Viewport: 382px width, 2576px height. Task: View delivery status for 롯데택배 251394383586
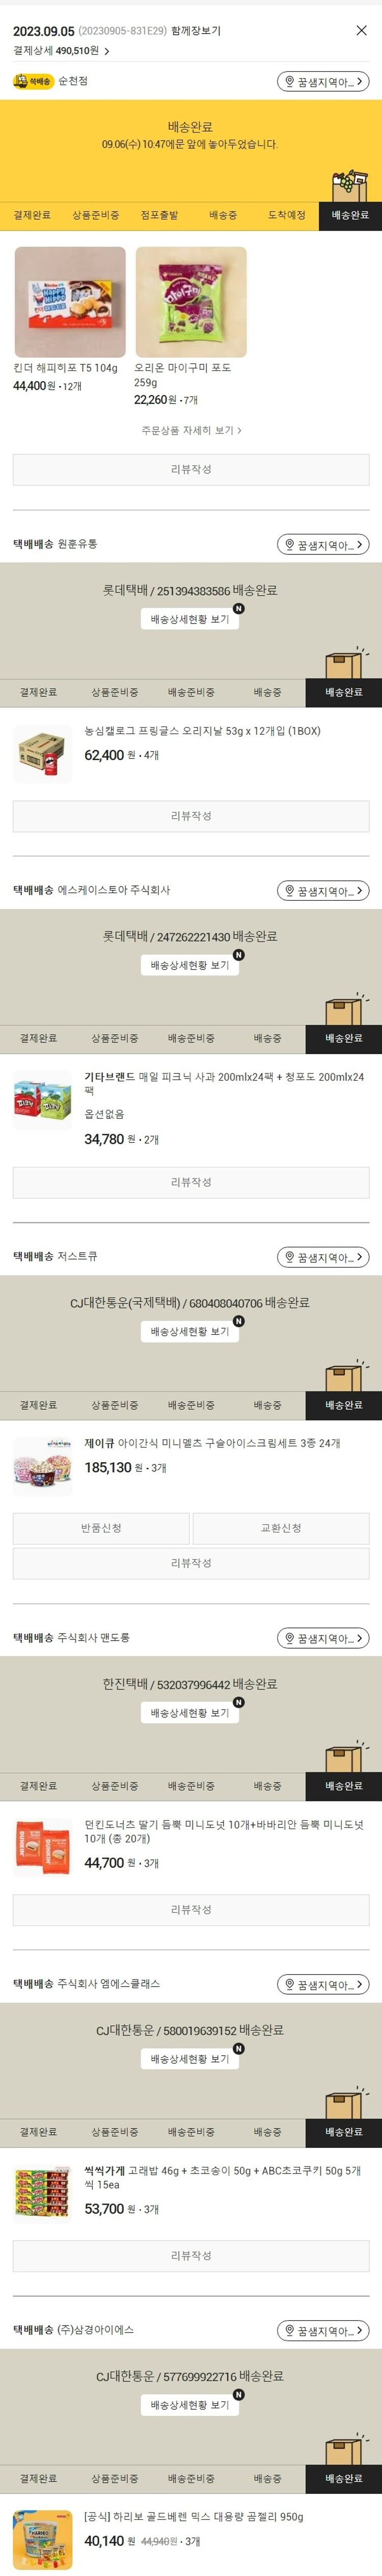[190, 619]
